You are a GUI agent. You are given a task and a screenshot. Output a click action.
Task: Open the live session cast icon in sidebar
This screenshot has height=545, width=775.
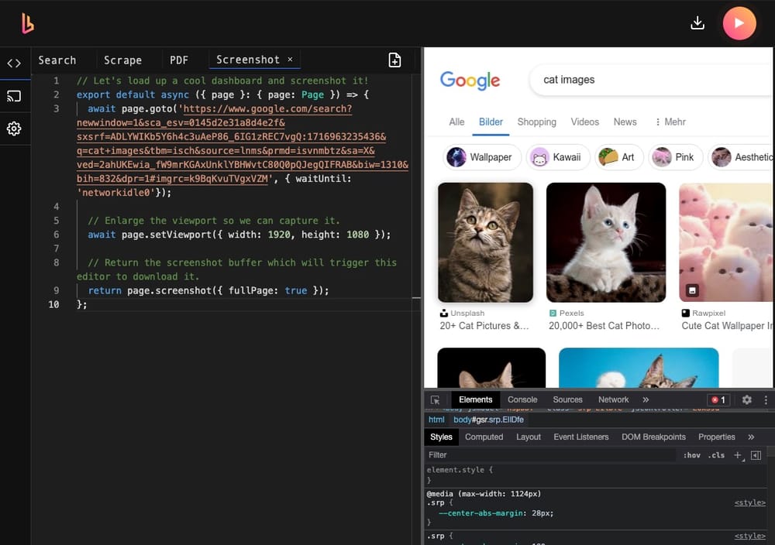click(x=14, y=97)
